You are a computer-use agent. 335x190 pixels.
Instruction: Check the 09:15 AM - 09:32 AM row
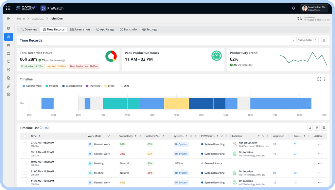(25, 154)
